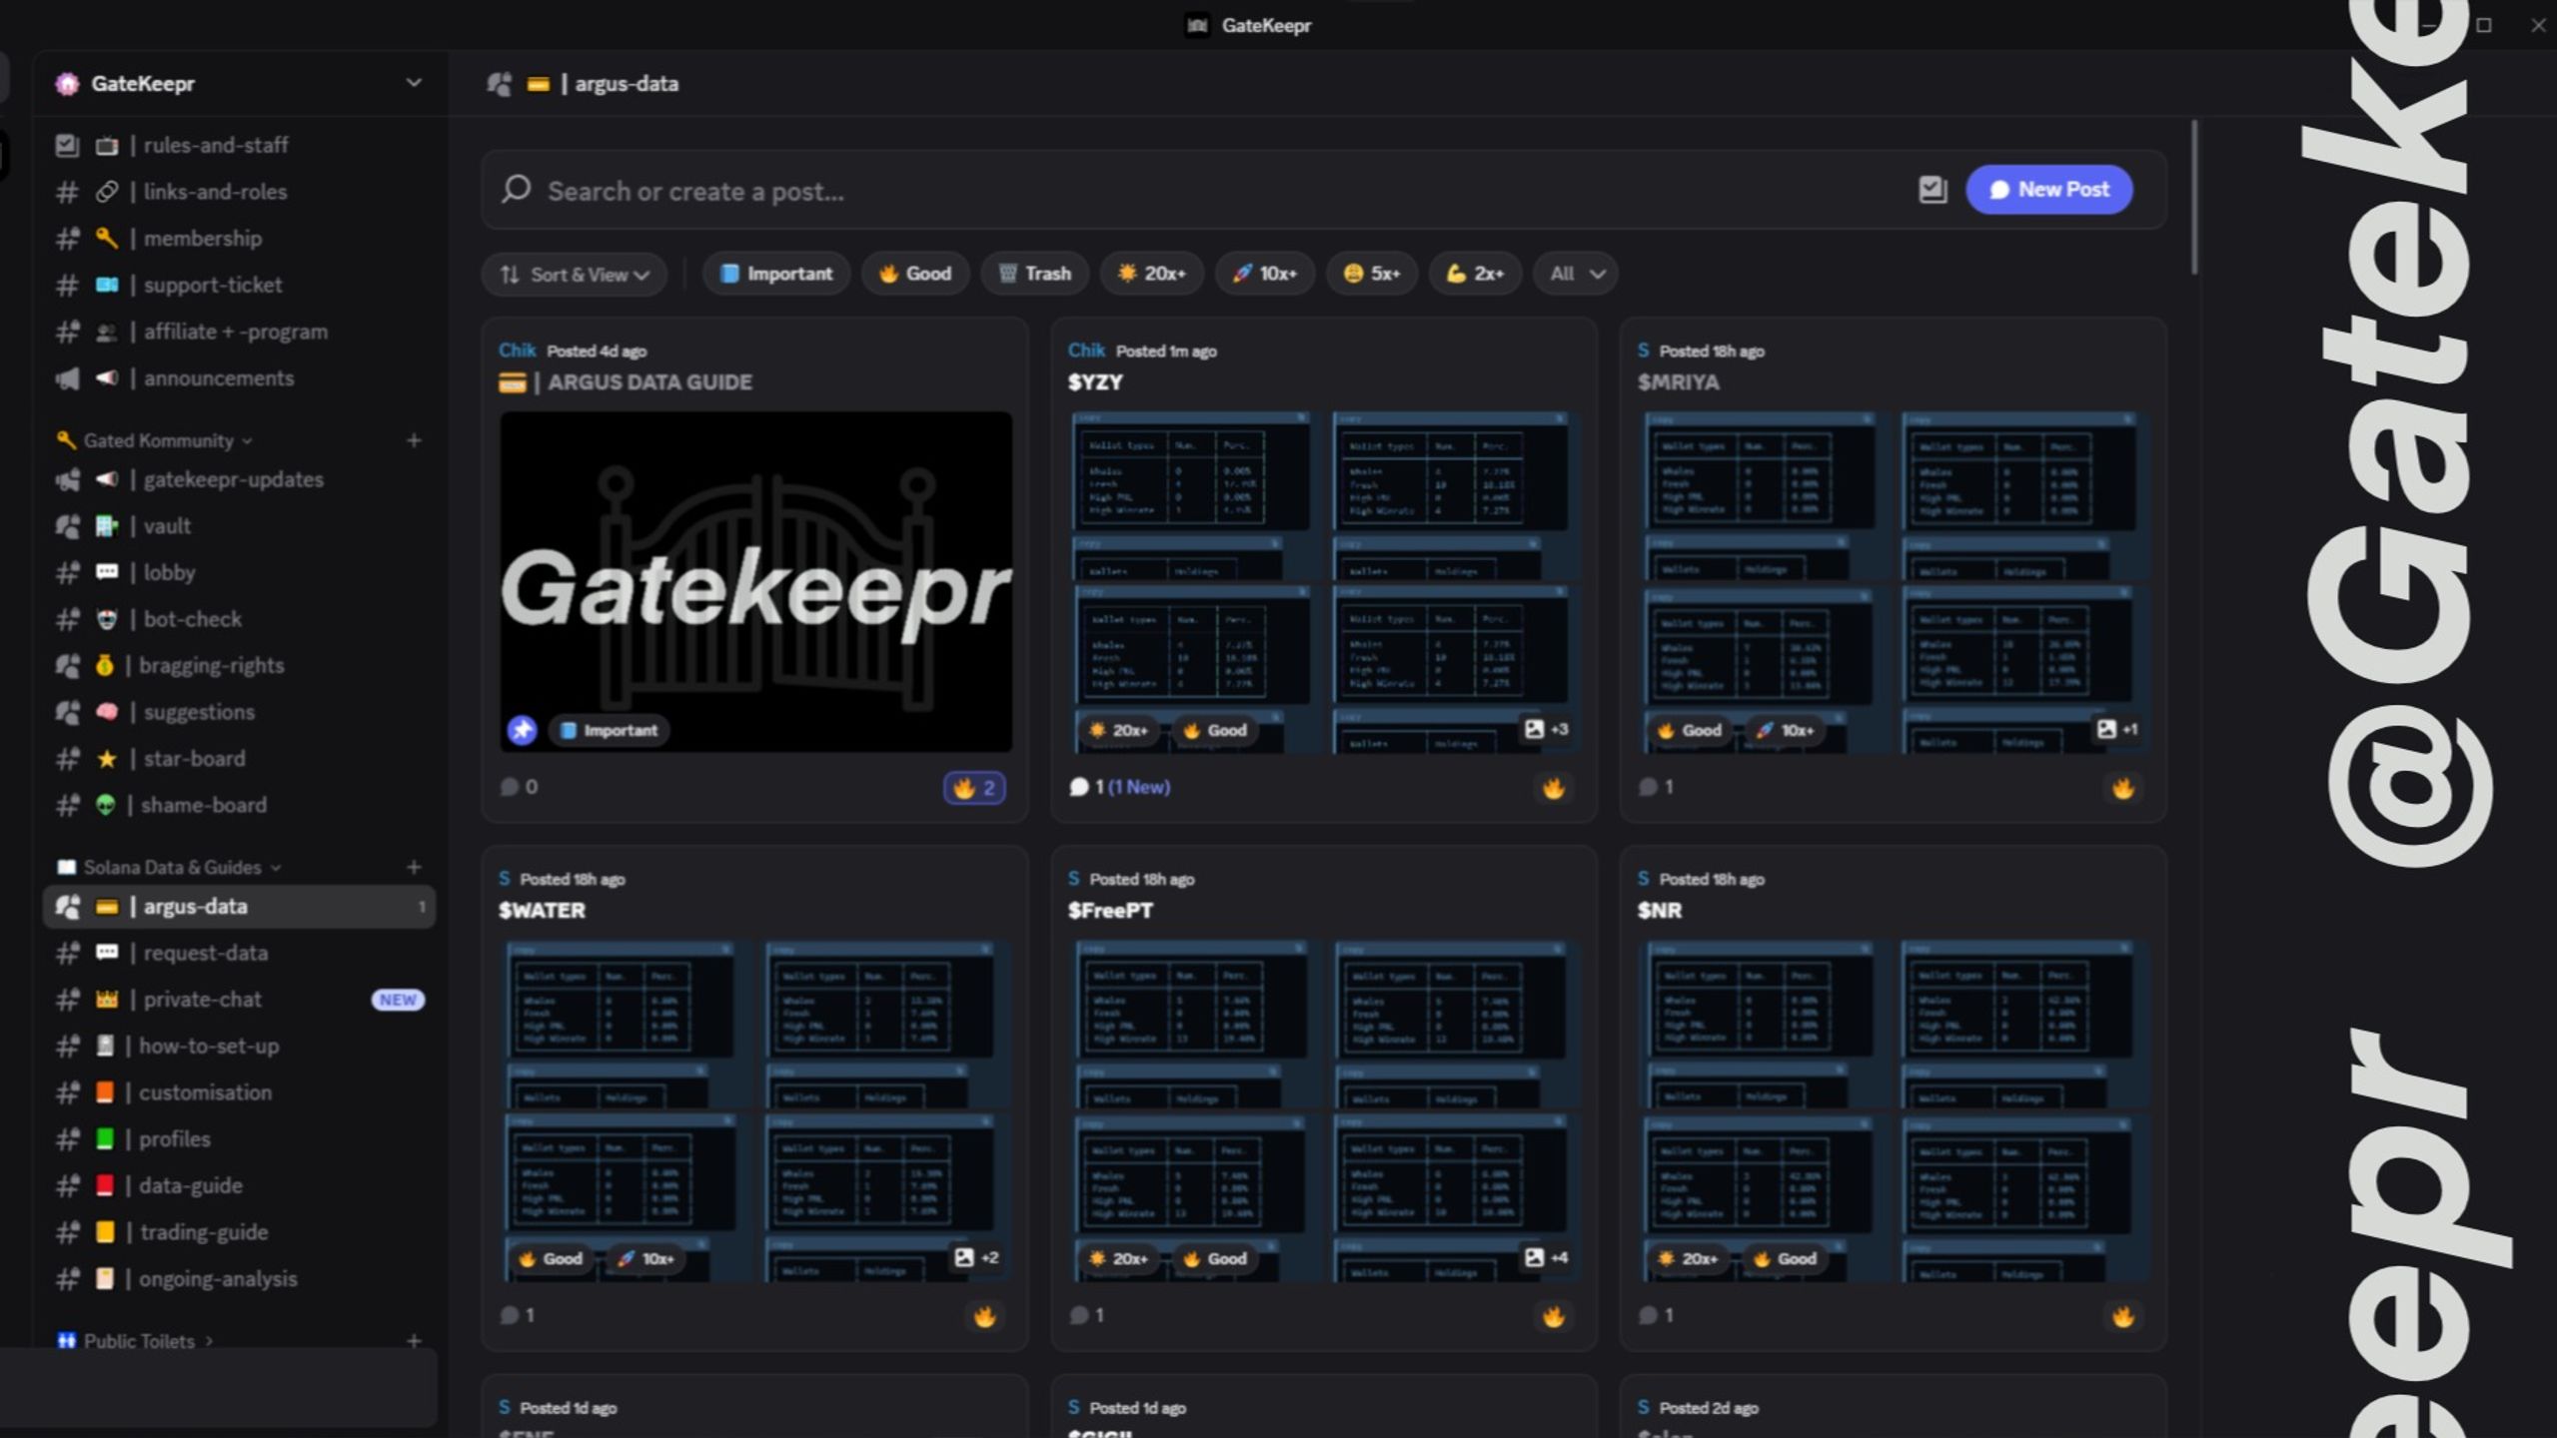React with fire on $WATER post
Screen dimensions: 2557x1438
click(984, 1316)
